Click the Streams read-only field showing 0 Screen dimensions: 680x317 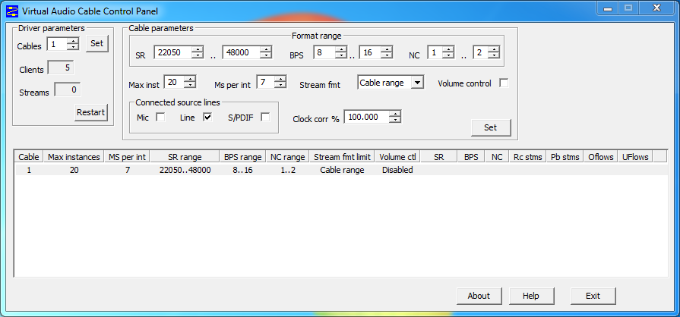pyautogui.click(x=67, y=90)
